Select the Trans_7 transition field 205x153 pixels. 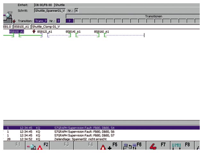(x=41, y=21)
